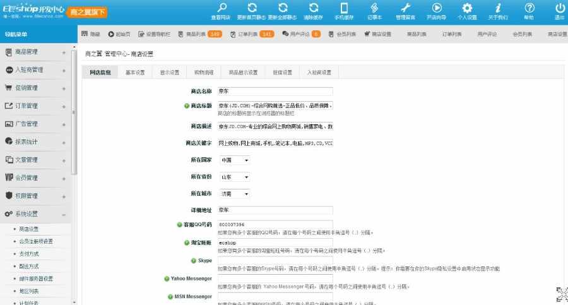This screenshot has height=305, width=568.
Task: Click the green help icon beside 客服QQ号码
Action: [179, 225]
